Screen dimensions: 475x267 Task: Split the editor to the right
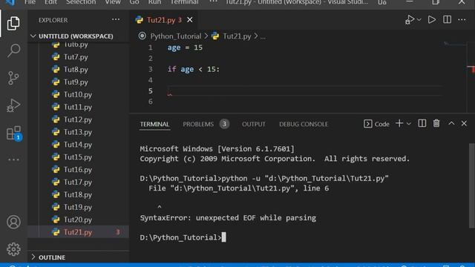pos(447,20)
